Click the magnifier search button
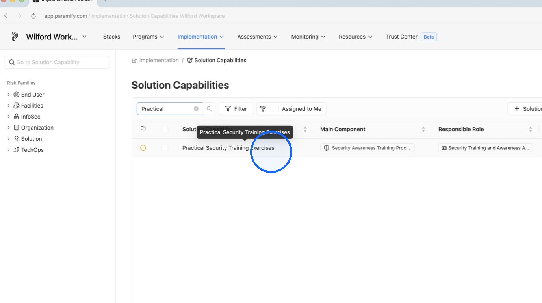The image size is (542, 303). pos(209,109)
